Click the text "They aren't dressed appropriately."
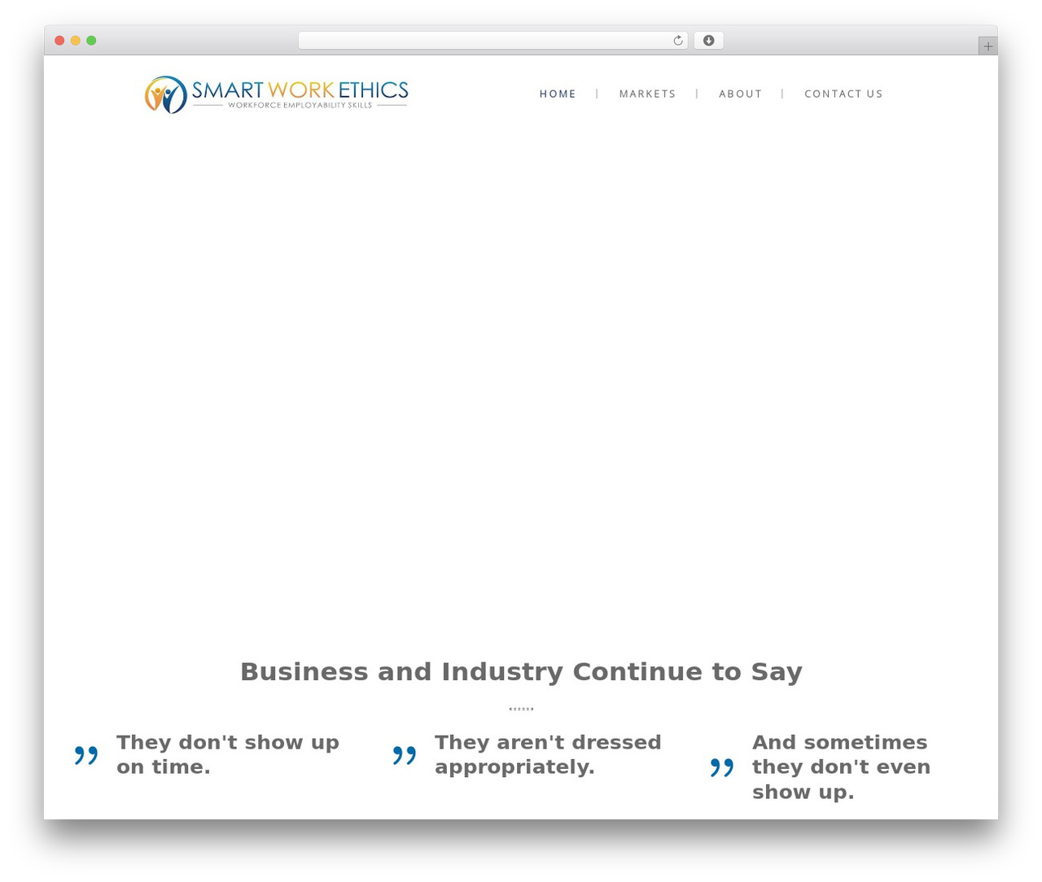 point(548,754)
